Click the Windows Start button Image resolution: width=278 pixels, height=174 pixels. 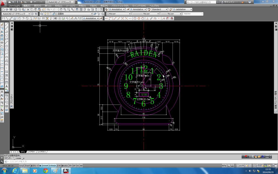pos(4,171)
